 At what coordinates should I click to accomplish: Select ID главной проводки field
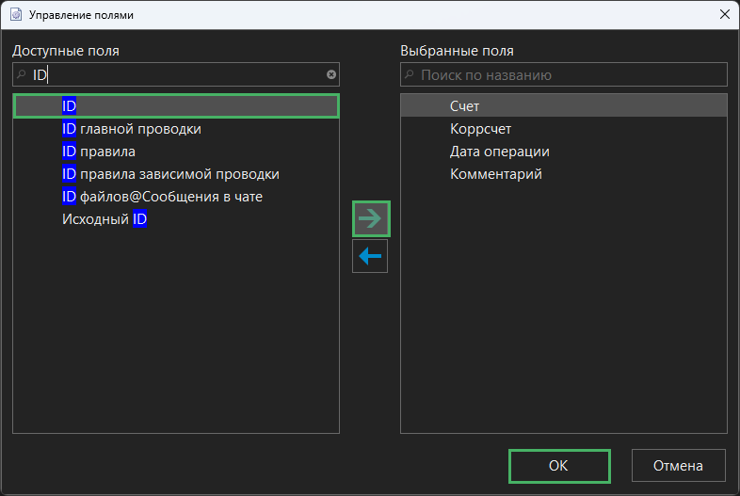pos(131,129)
